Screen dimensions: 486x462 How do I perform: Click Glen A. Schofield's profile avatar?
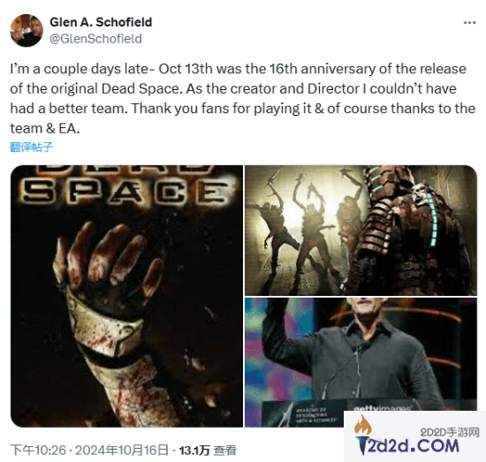27,30
